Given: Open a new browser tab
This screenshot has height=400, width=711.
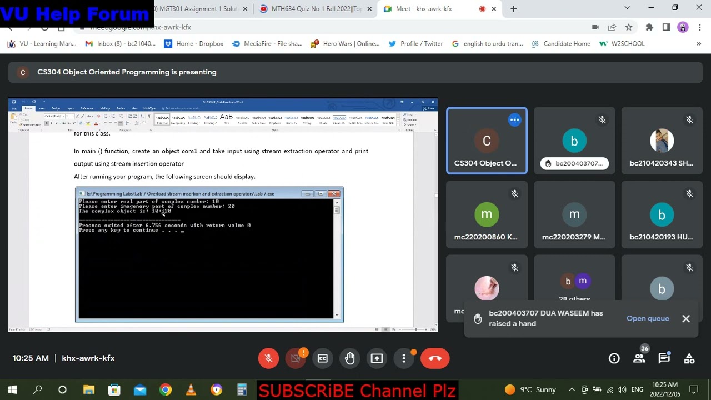Looking at the screenshot, I should [x=514, y=9].
